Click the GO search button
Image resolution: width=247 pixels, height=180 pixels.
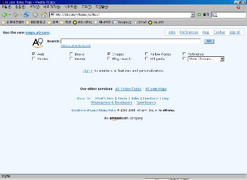coord(209,41)
